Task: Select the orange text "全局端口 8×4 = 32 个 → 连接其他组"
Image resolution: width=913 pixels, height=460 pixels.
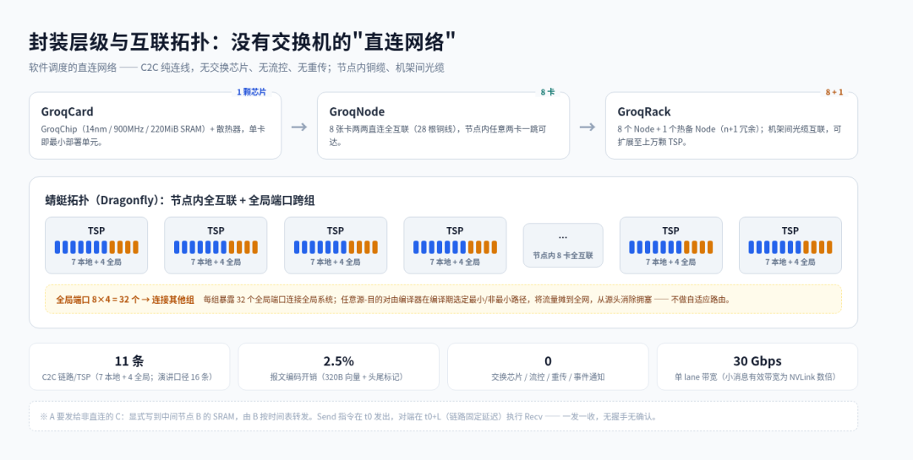Action: point(125,300)
